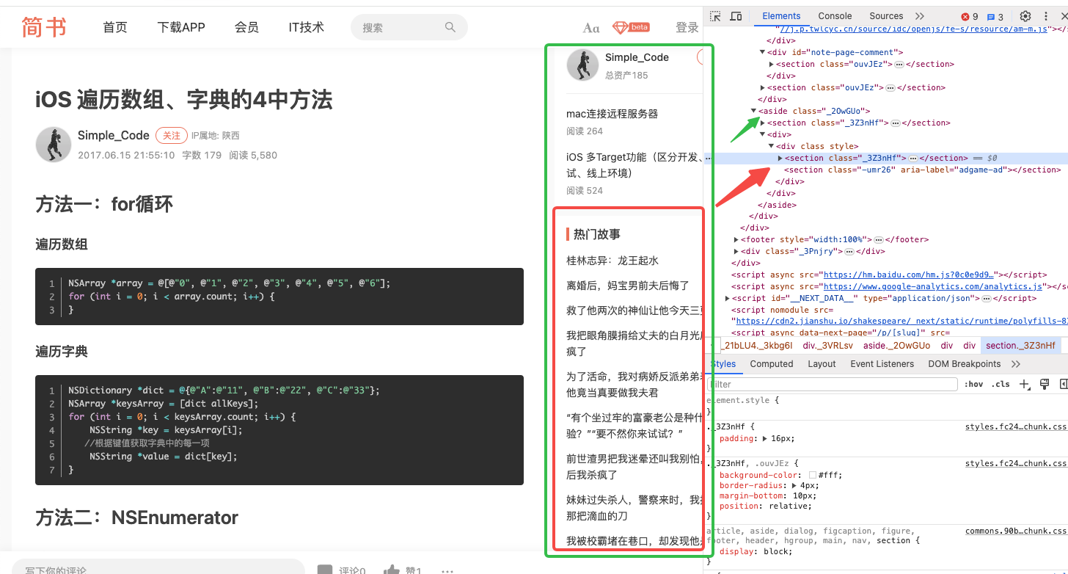Click the Styles Filter input field
This screenshot has width=1068, height=574.
tap(833, 384)
